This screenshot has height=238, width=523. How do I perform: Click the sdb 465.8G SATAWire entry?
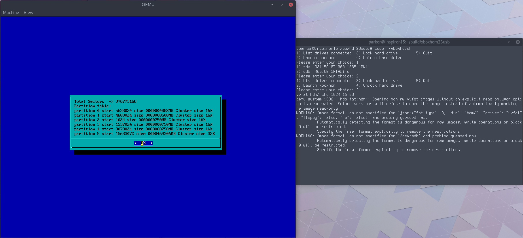pyautogui.click(x=323, y=72)
